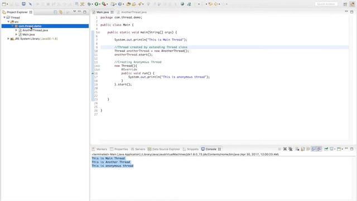Click the Debug bug toolbar icon
Screen dimensions: 357x201
click(90, 4)
